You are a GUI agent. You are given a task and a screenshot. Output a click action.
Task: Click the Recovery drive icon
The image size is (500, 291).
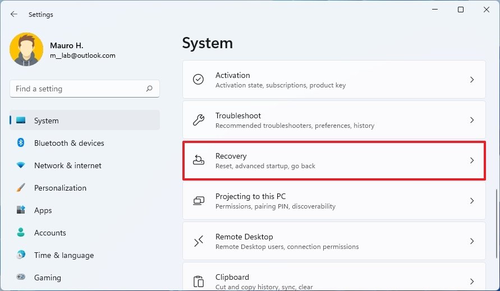pos(198,160)
